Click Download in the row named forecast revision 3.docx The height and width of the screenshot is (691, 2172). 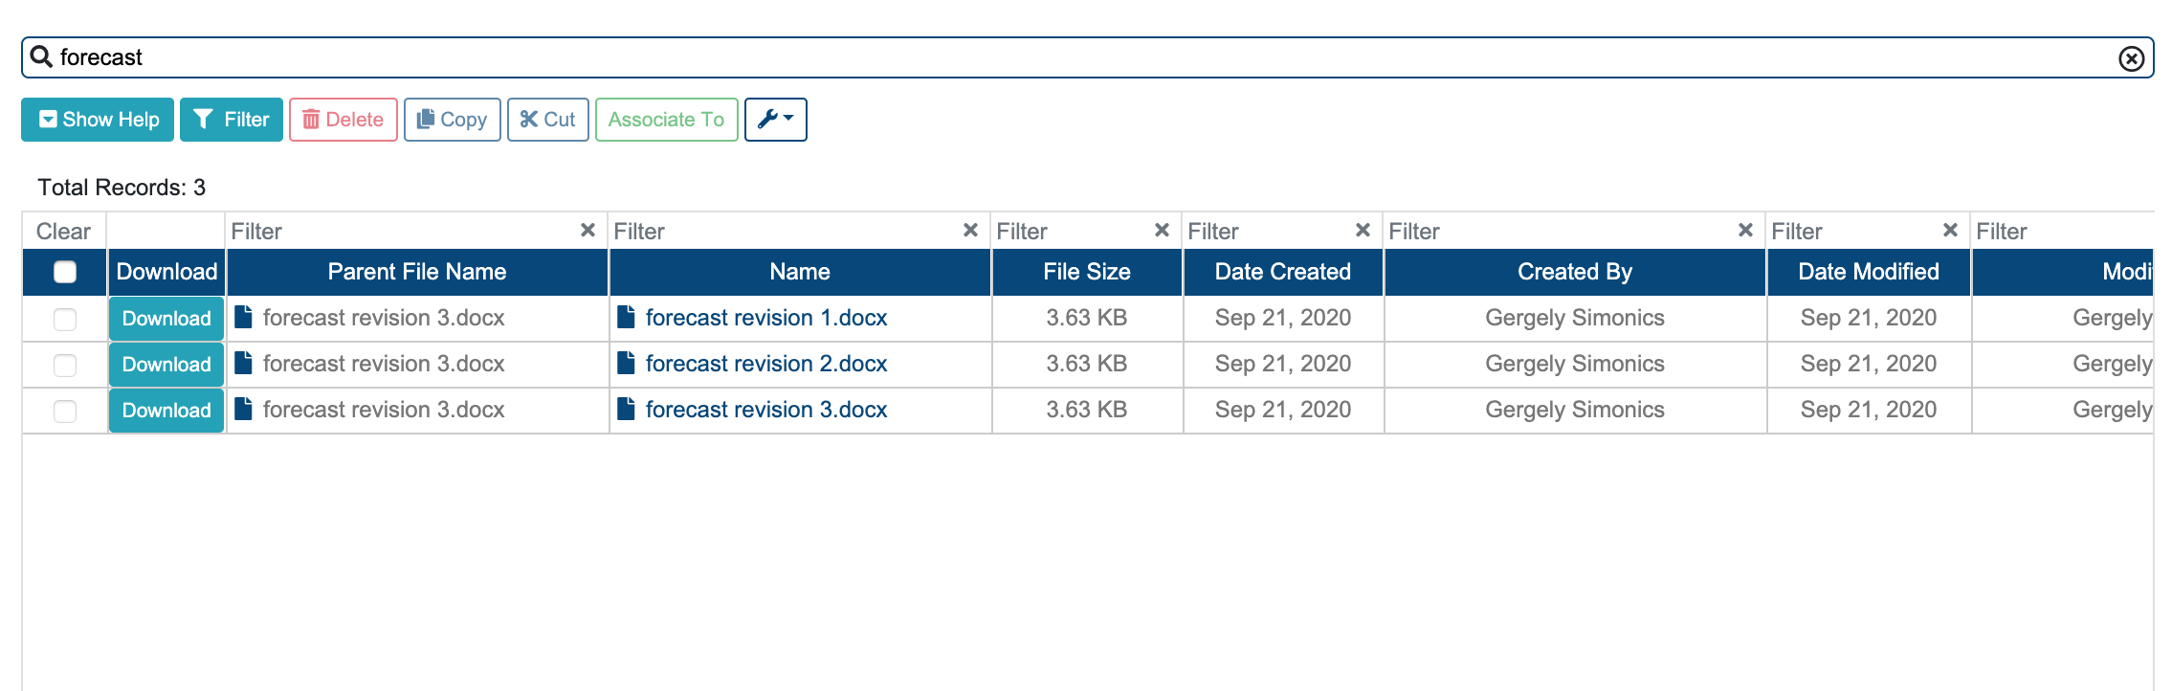click(166, 411)
